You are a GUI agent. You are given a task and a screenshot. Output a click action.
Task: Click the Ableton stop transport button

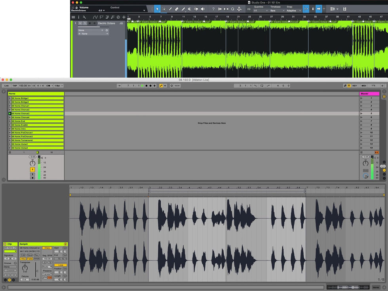pos(146,86)
